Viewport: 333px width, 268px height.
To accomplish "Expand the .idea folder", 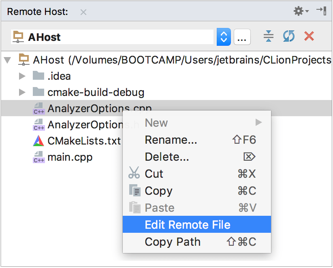I will (22, 75).
